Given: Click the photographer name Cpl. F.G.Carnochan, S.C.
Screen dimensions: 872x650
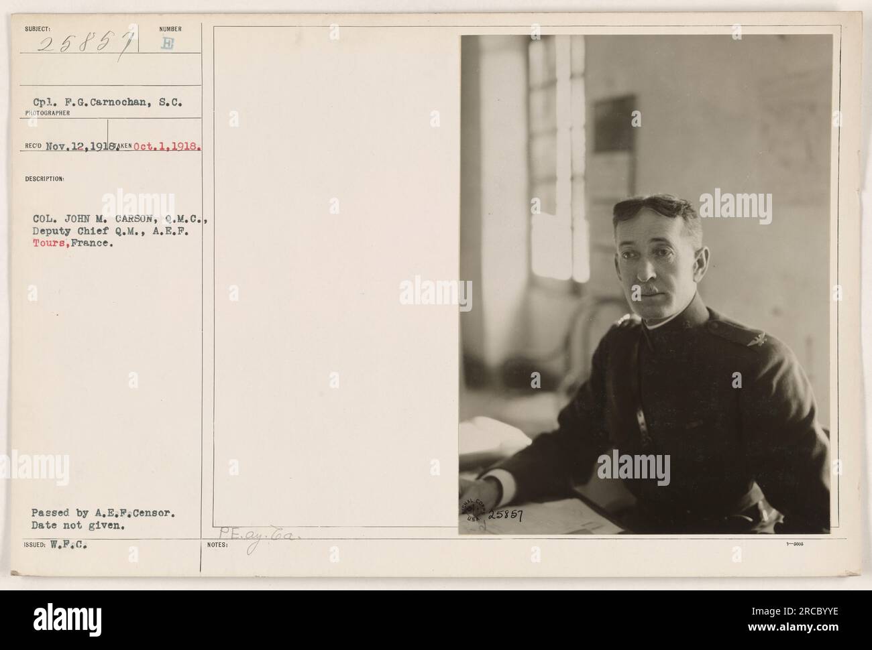Looking at the screenshot, I should [108, 101].
